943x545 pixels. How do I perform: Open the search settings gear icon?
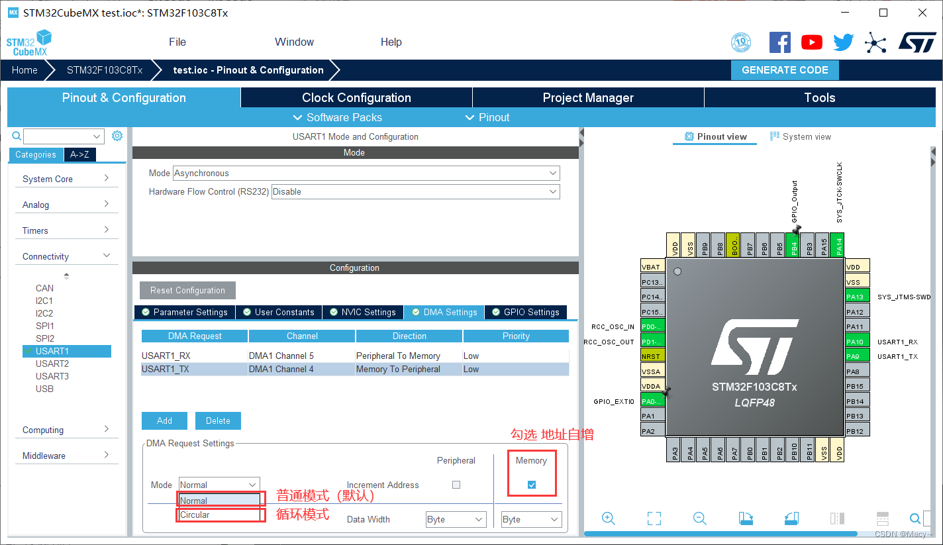coord(117,135)
